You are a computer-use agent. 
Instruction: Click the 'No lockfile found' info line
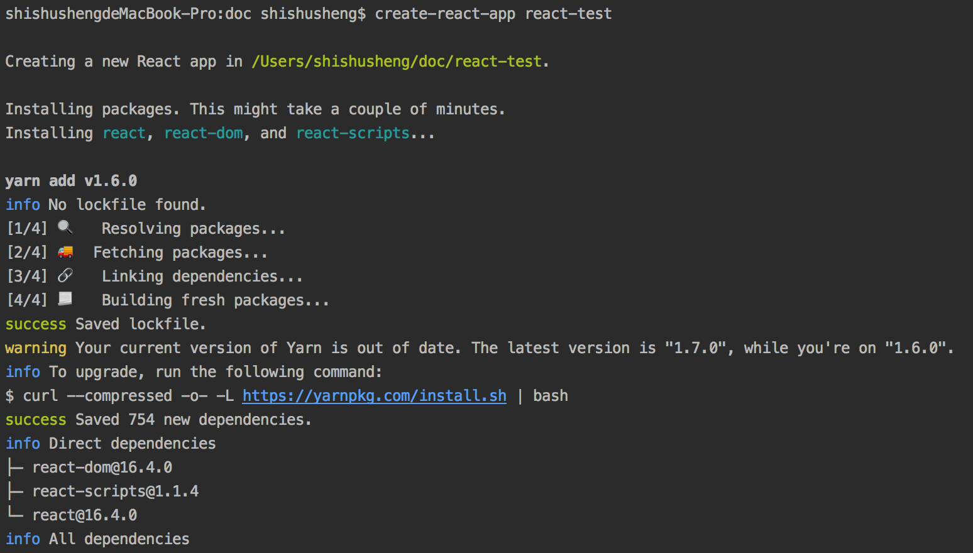[x=106, y=205]
